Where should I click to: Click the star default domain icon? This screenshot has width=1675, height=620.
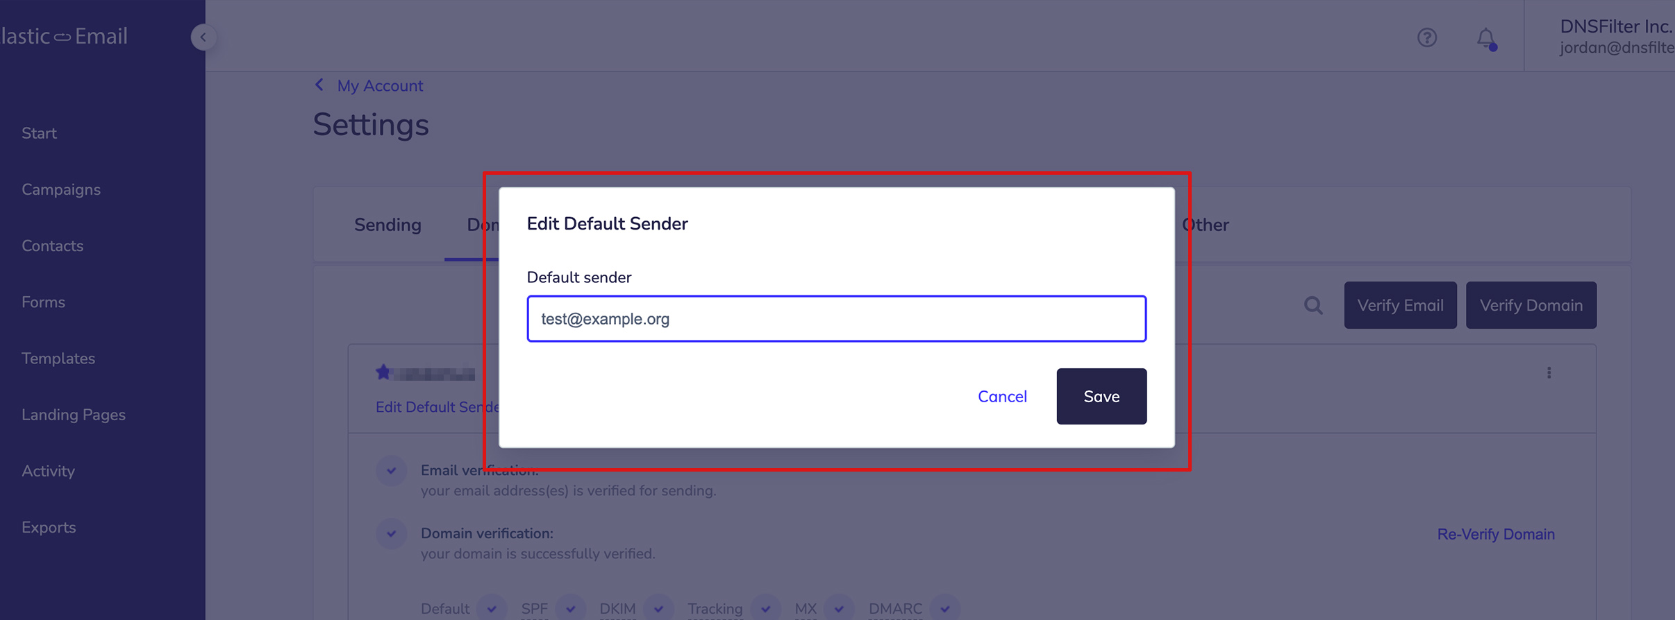pyautogui.click(x=383, y=372)
